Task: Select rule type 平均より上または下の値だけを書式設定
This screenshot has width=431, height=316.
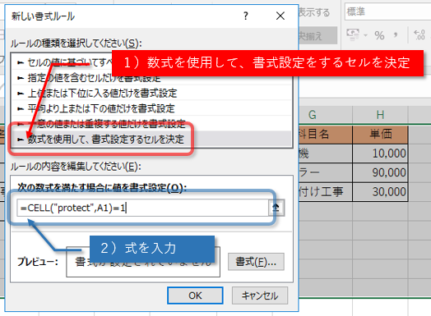Action: 151,108
